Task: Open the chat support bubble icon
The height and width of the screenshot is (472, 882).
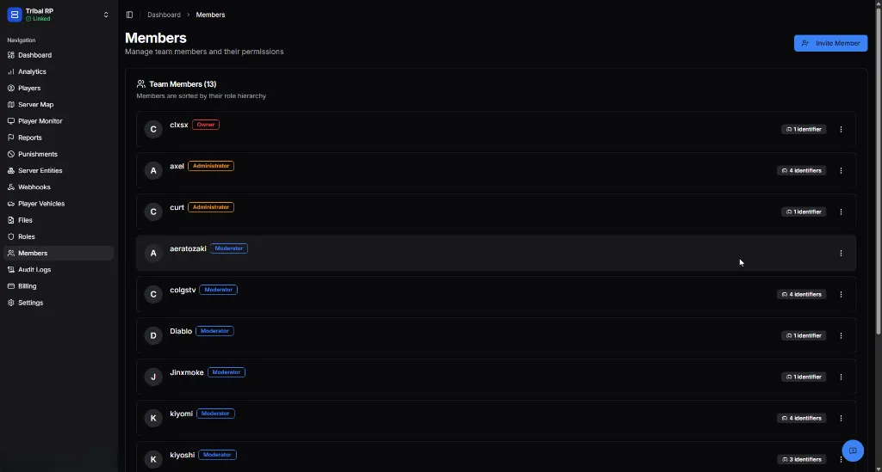Action: [853, 451]
